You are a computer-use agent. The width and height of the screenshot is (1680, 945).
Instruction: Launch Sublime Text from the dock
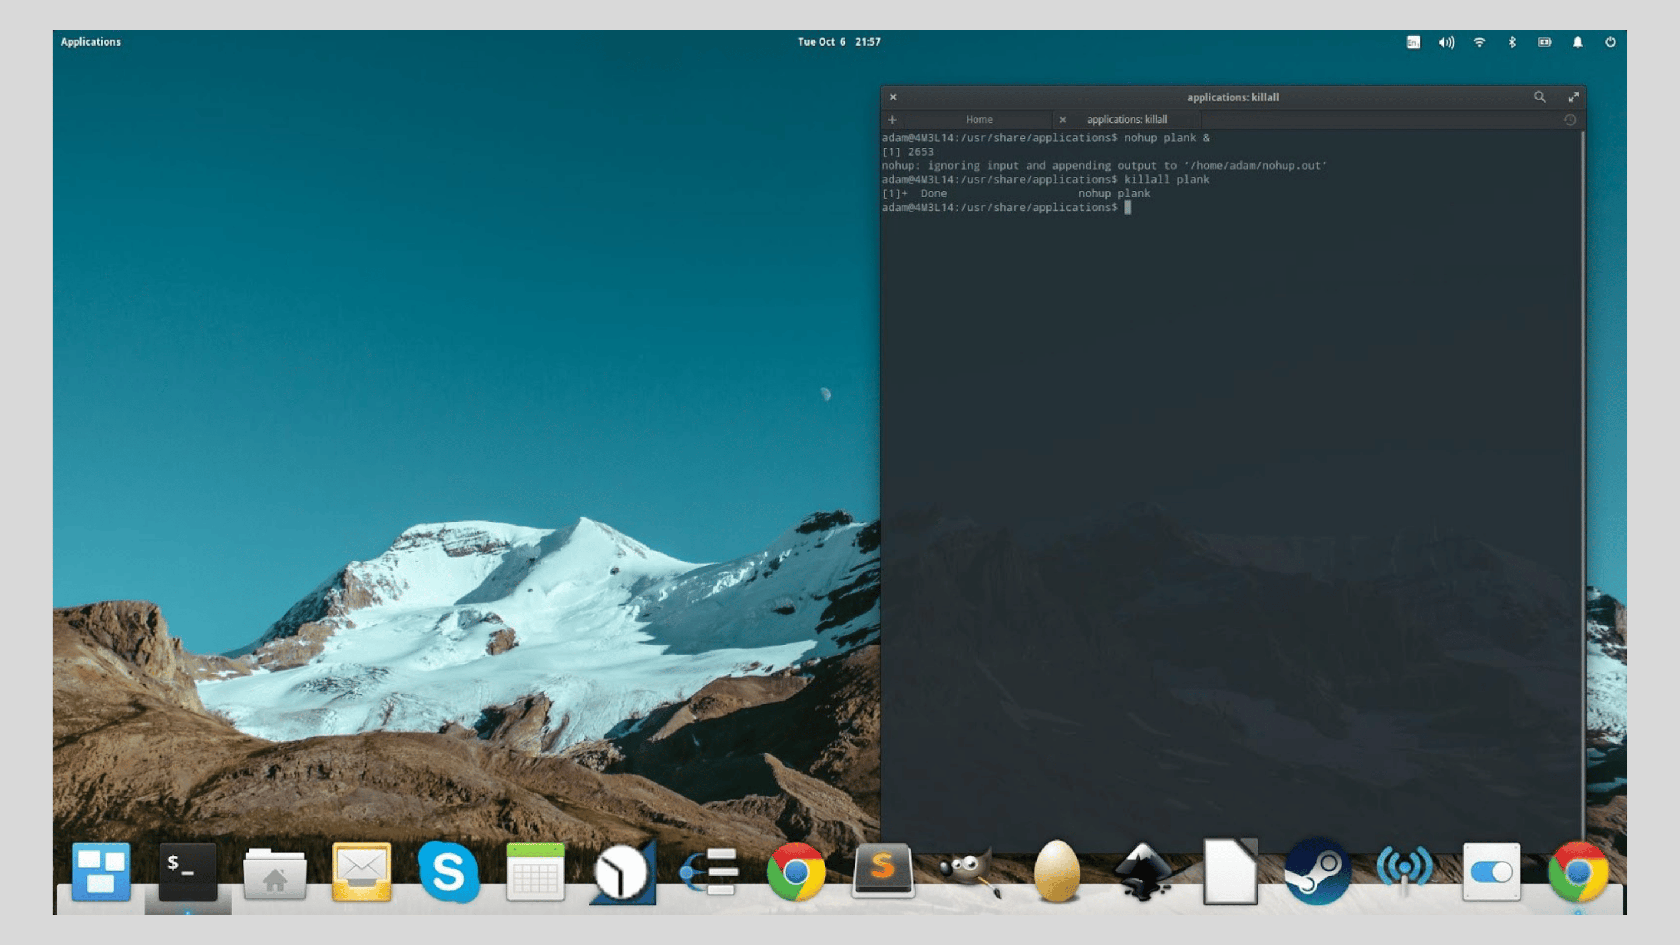pyautogui.click(x=883, y=871)
